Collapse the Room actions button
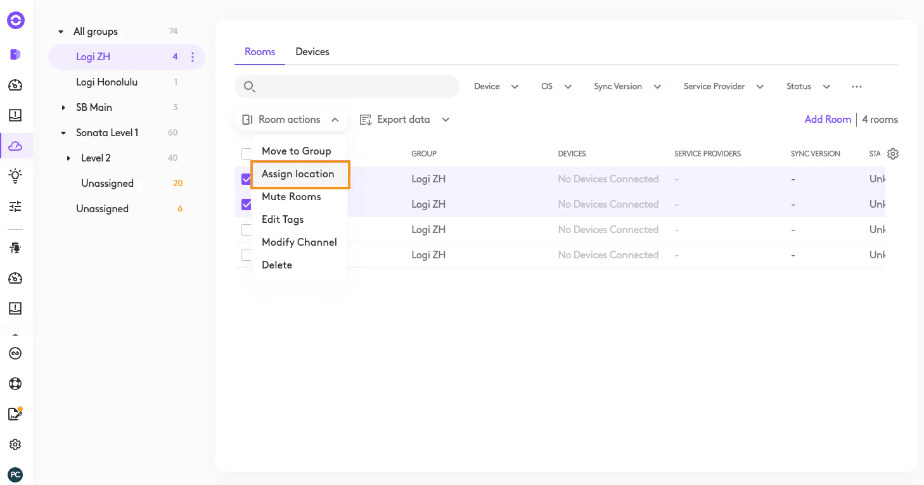 pyautogui.click(x=291, y=120)
